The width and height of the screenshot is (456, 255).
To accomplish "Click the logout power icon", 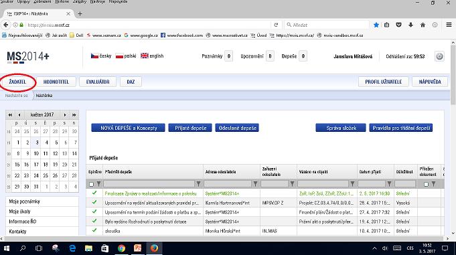I will 439,56.
